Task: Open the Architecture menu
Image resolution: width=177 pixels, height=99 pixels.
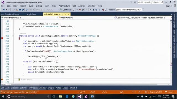Action: click(x=64, y=6)
